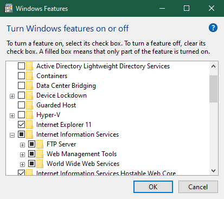Image resolution: width=224 pixels, height=199 pixels.
Task: Toggle the Web Management Tools checkbox
Action: [x=31, y=154]
